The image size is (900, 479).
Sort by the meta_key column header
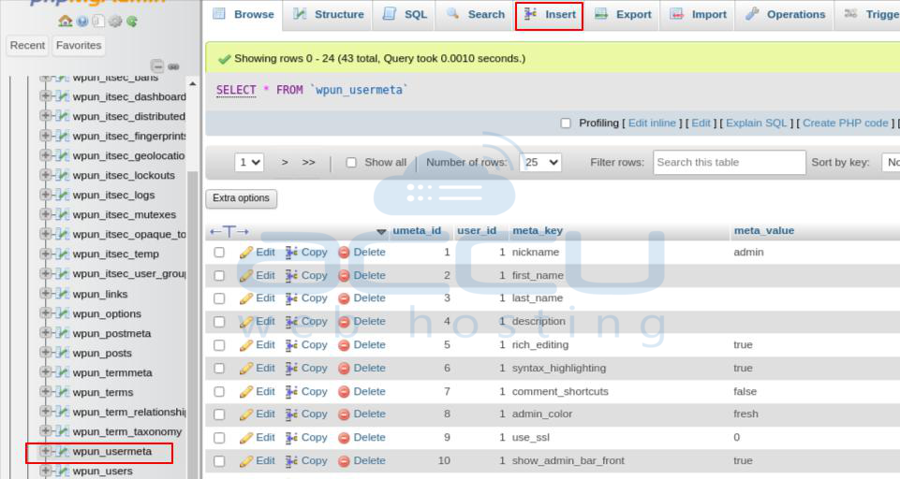click(x=538, y=230)
